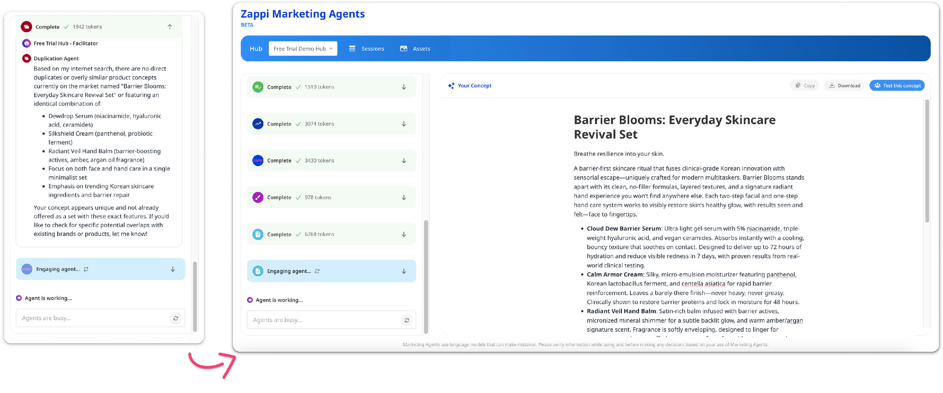Click the Assets image icon
Image resolution: width=943 pixels, height=393 pixels.
click(x=403, y=48)
